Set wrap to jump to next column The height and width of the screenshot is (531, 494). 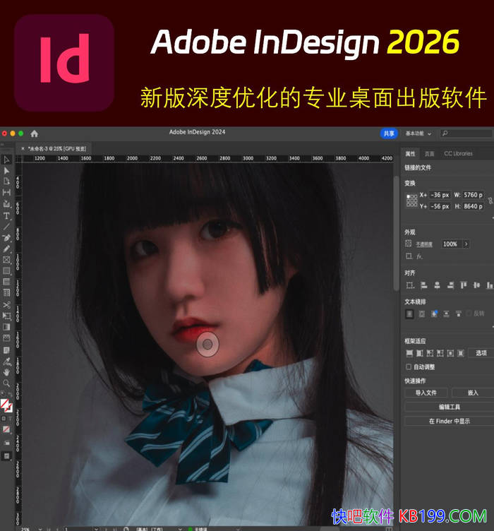[x=459, y=314]
